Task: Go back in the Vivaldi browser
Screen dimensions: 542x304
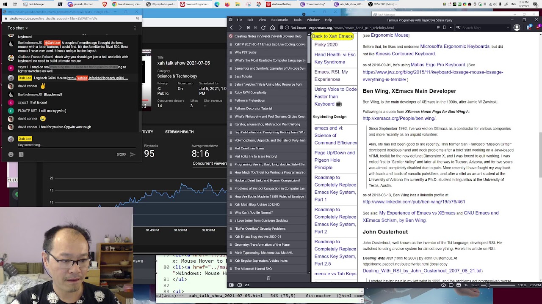Action: click(x=231, y=27)
